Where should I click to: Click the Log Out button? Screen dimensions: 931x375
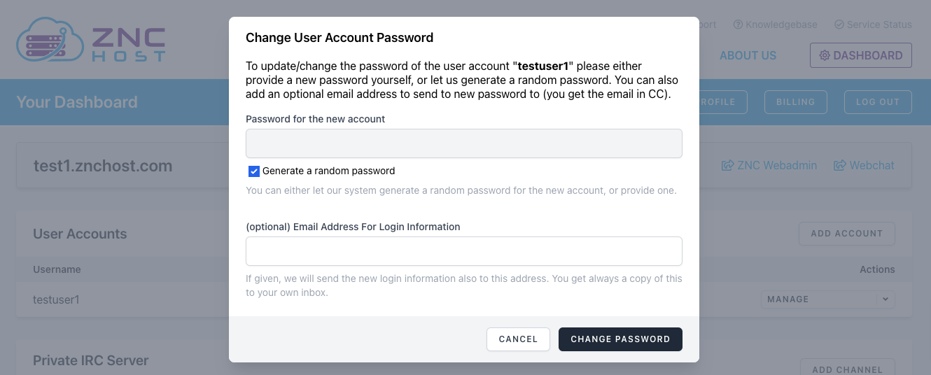(877, 102)
